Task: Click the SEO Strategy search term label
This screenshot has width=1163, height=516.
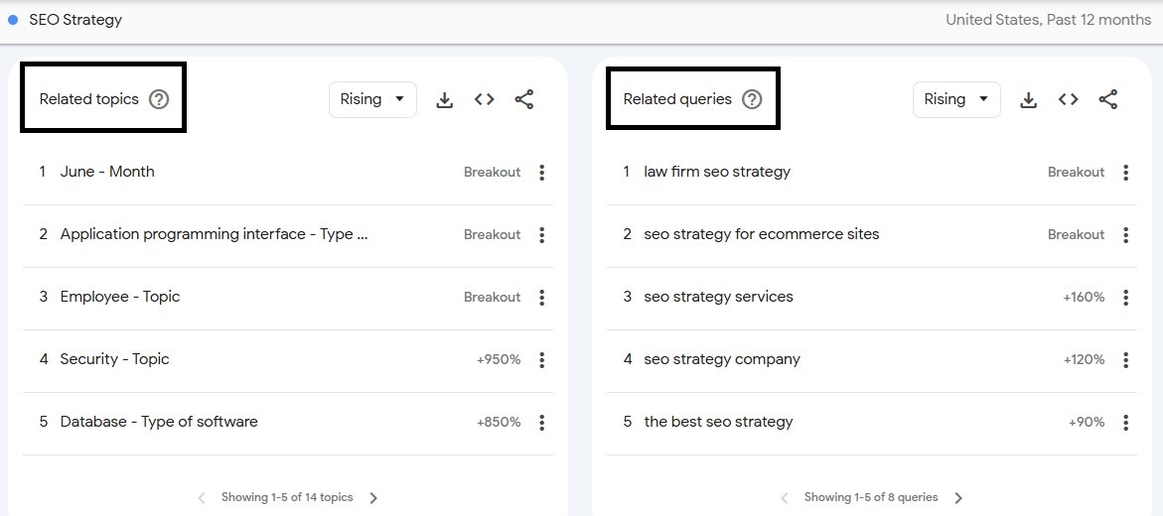Action: 75,20
